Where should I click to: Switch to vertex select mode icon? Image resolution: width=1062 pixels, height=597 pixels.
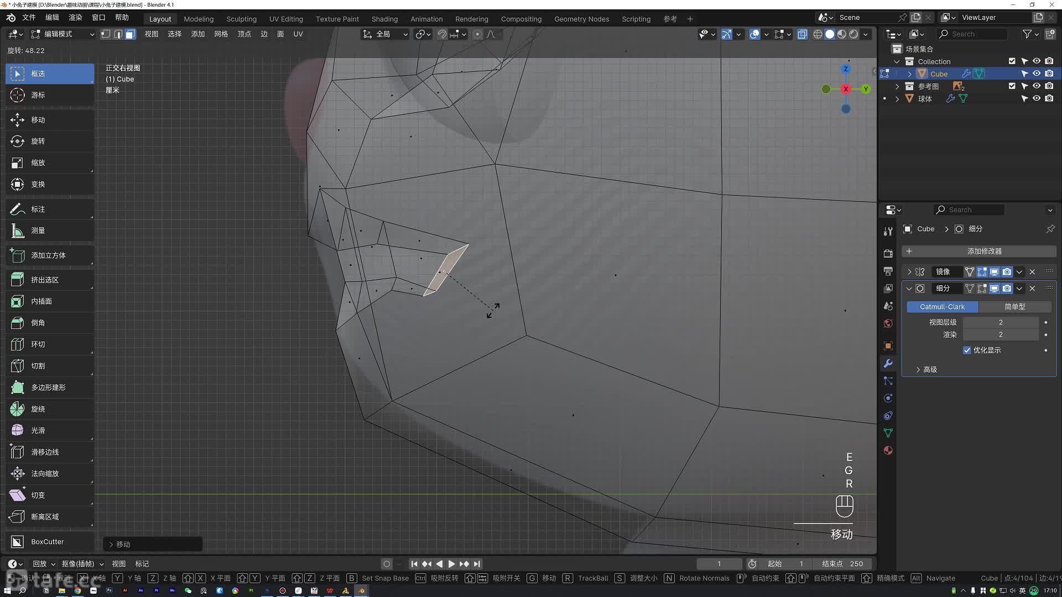click(106, 34)
